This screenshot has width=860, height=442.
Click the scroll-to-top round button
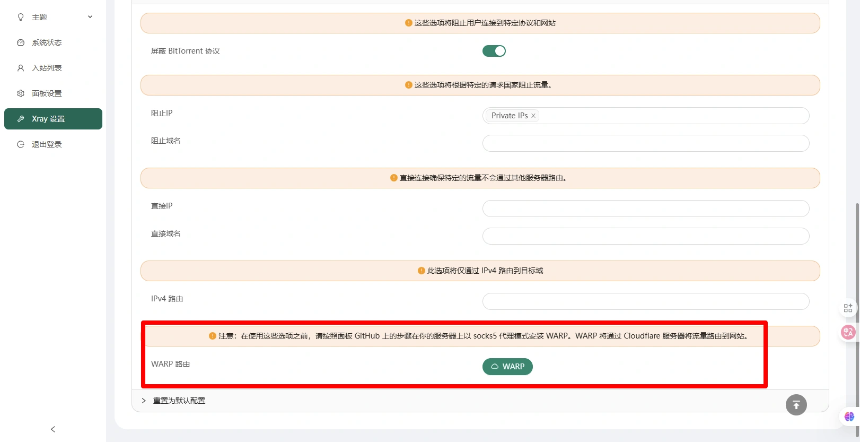pos(796,405)
